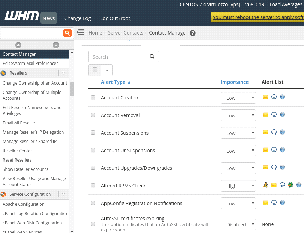Click the green ICQ flower icon
This screenshot has height=233, width=304.
[291, 185]
